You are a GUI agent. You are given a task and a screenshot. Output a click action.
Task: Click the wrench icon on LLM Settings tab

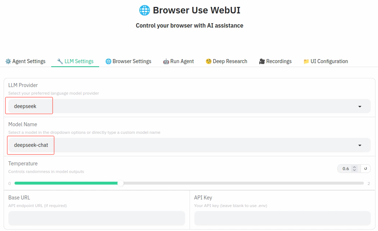click(x=60, y=61)
